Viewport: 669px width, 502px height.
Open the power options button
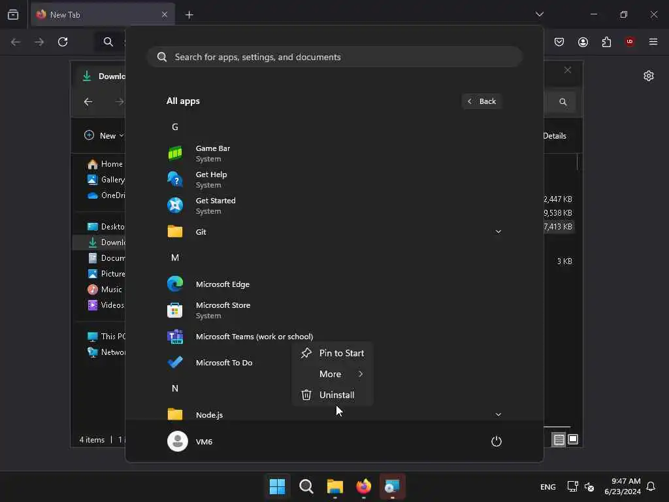[x=497, y=441]
